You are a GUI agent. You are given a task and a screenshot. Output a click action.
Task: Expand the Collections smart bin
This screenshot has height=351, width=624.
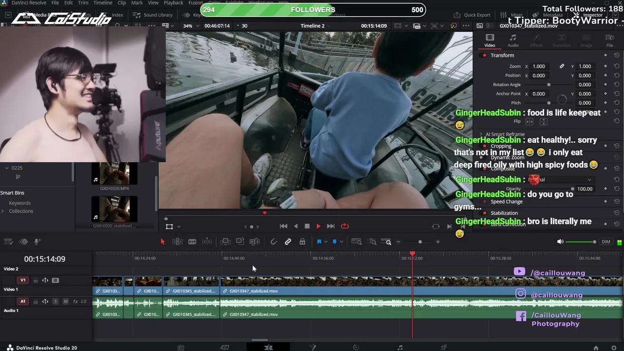click(x=3, y=211)
